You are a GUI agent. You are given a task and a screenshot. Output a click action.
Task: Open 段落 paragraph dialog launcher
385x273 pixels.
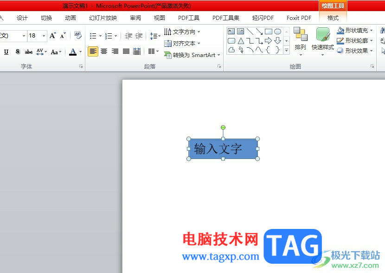pyautogui.click(x=219, y=66)
